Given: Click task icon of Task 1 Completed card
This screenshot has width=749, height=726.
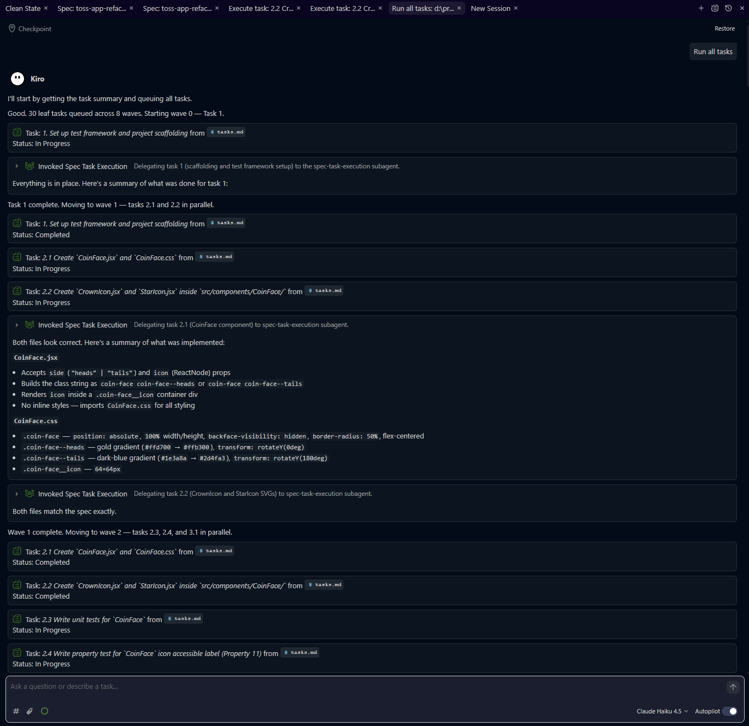Looking at the screenshot, I should point(17,223).
